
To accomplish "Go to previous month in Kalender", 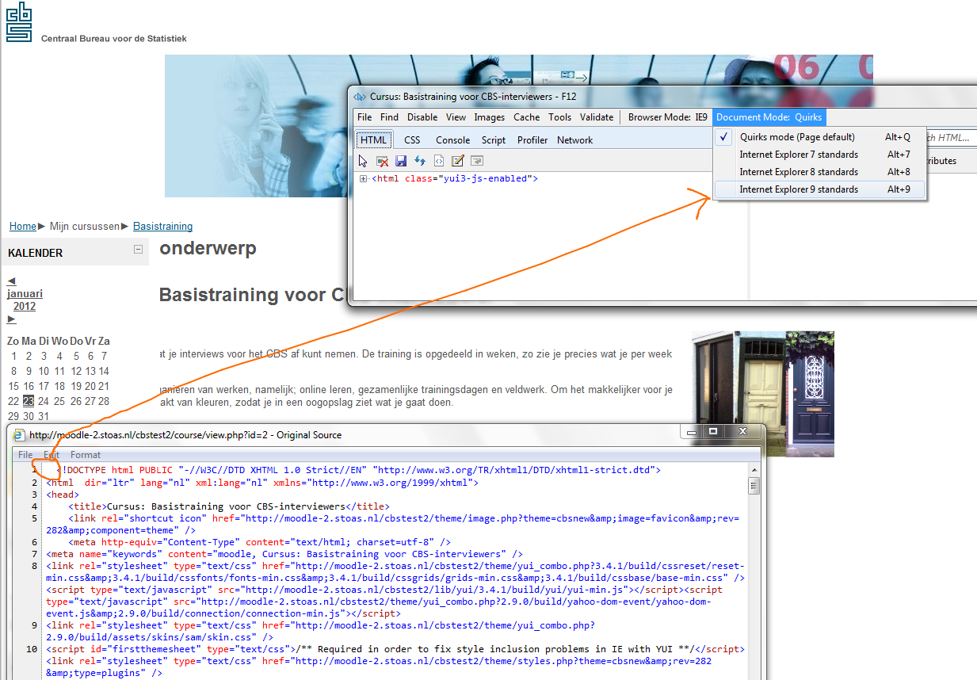I will click(x=11, y=281).
